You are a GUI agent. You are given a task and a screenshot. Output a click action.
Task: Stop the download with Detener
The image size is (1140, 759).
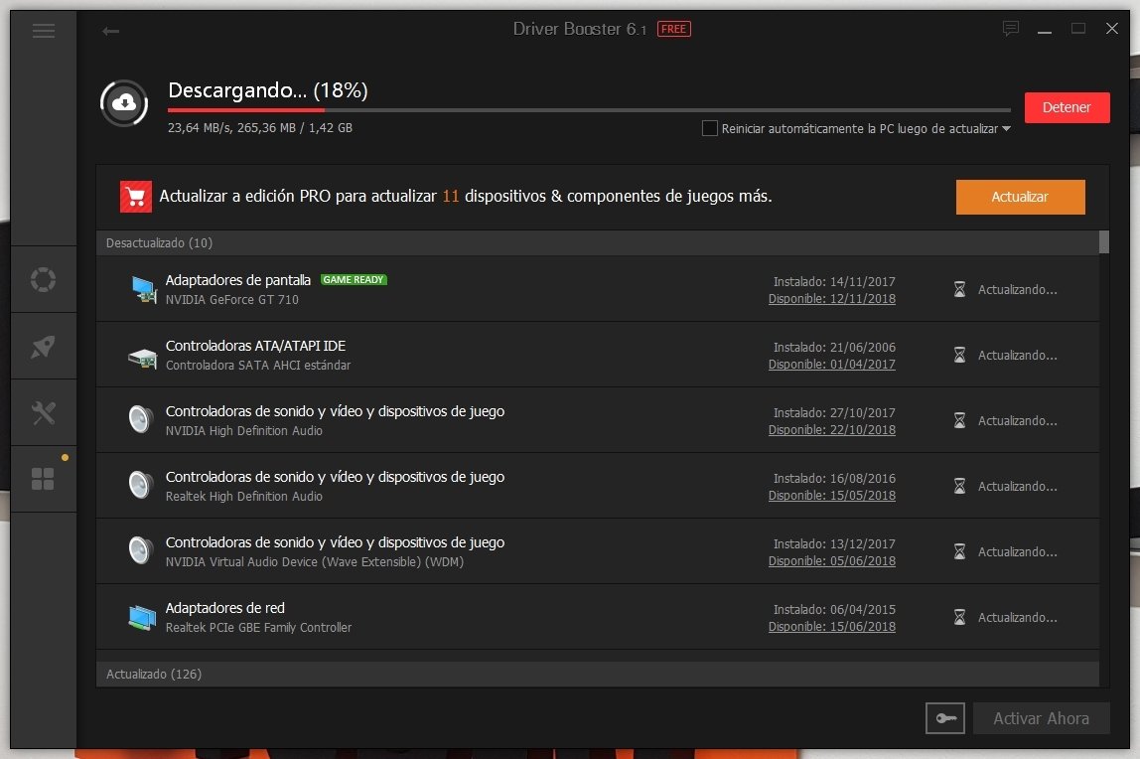(1067, 107)
